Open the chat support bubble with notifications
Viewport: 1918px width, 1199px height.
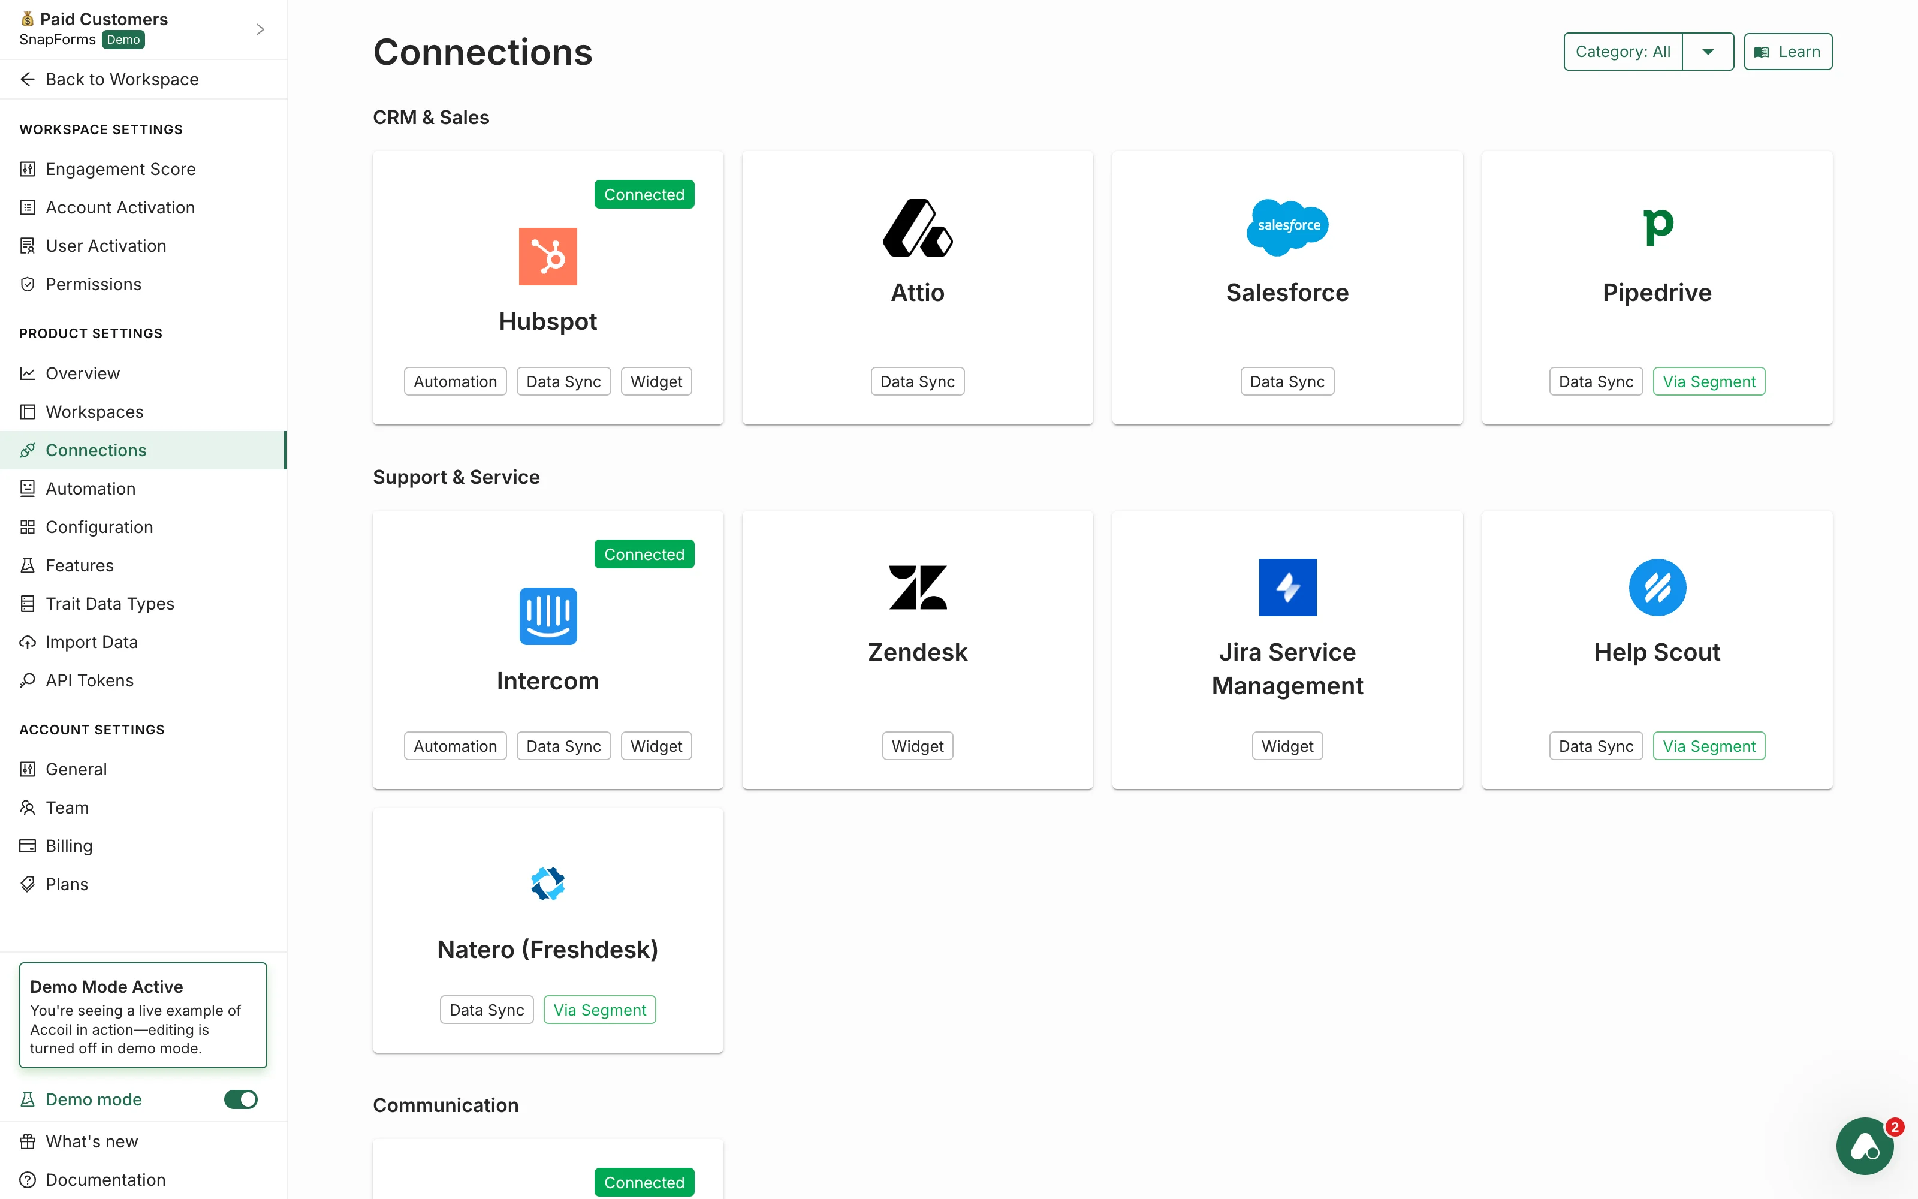click(1864, 1146)
